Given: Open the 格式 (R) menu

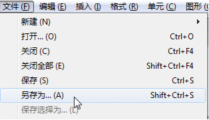Looking at the screenshot, I should click(124, 7).
